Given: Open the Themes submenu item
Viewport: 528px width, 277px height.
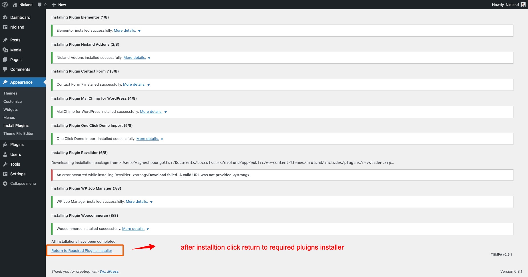Looking at the screenshot, I should point(10,93).
